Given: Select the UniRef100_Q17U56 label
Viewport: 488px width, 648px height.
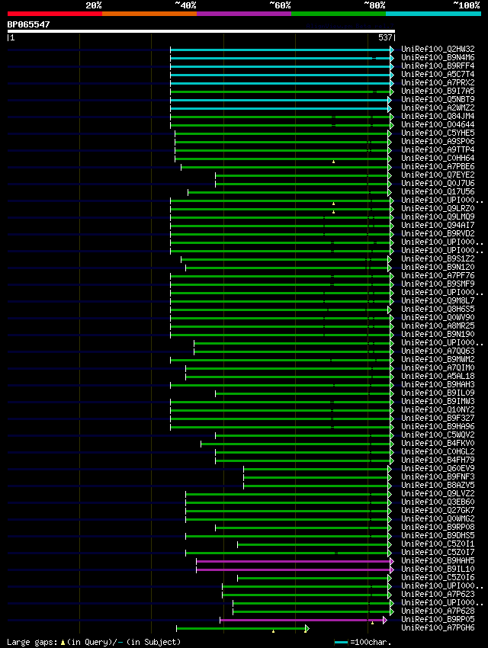Looking at the screenshot, I should coord(438,191).
